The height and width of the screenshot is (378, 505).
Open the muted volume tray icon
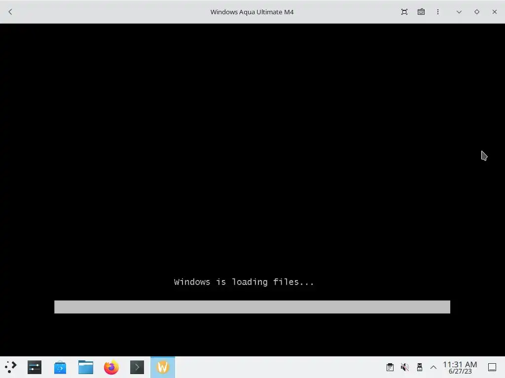405,367
